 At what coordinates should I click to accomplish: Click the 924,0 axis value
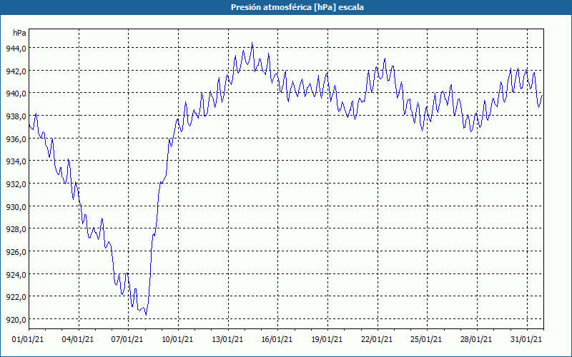16,274
